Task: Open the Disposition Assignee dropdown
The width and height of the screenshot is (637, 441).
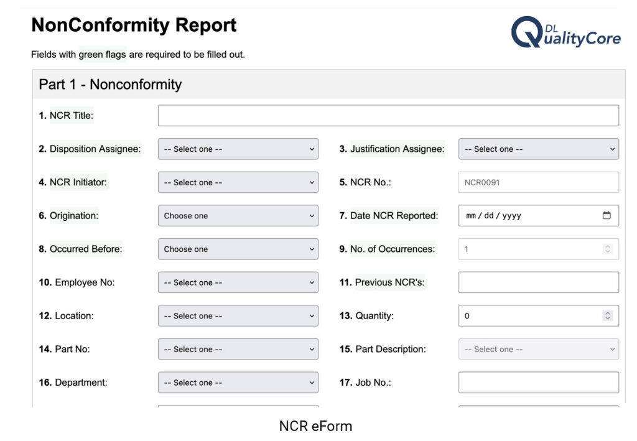Action: coord(238,149)
